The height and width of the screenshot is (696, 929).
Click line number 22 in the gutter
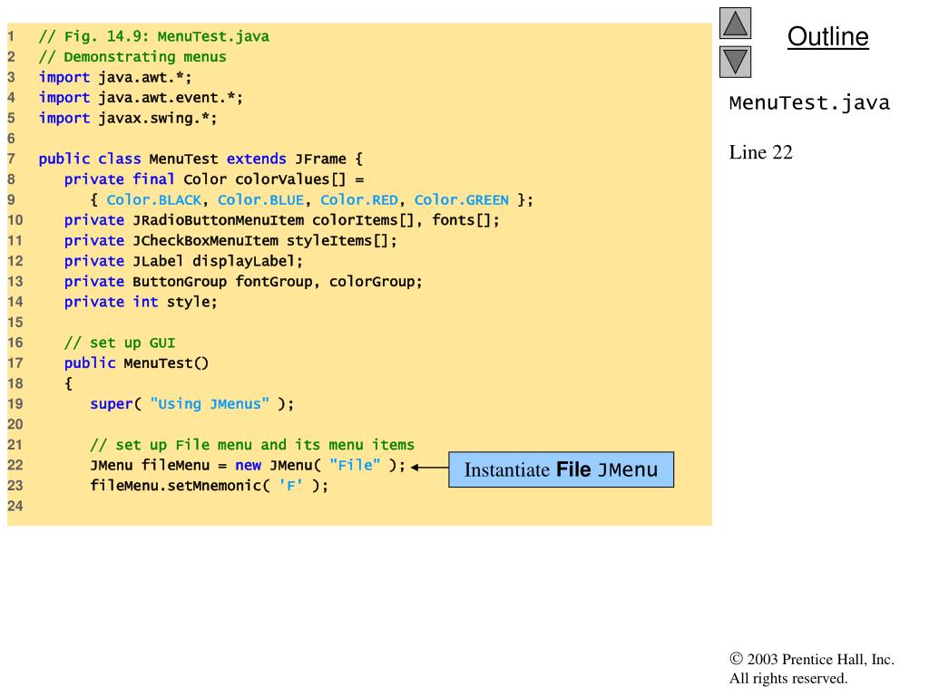15,465
